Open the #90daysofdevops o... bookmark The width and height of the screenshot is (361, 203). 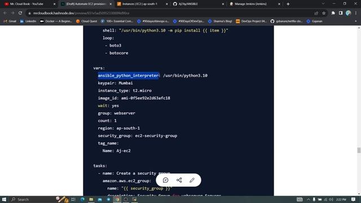153,21
